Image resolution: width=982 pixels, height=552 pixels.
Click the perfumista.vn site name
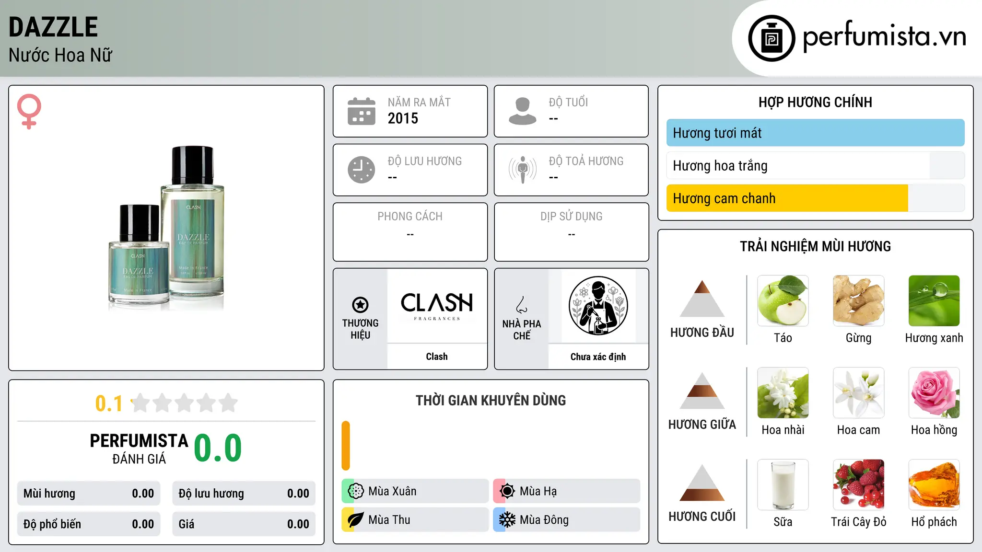(x=885, y=36)
